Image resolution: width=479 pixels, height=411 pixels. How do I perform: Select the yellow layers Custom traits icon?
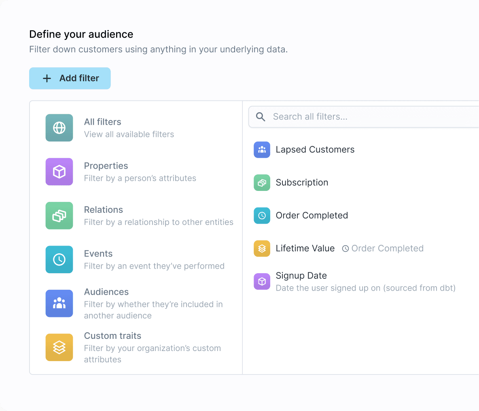(59, 347)
